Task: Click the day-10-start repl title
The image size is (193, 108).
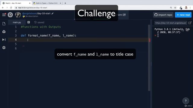Action: pyautogui.click(x=44, y=13)
